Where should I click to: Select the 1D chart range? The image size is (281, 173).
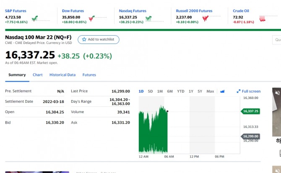tap(141, 91)
